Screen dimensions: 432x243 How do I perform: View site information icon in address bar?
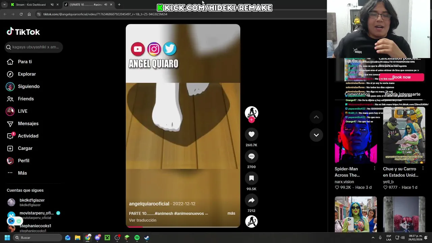pos(39,14)
